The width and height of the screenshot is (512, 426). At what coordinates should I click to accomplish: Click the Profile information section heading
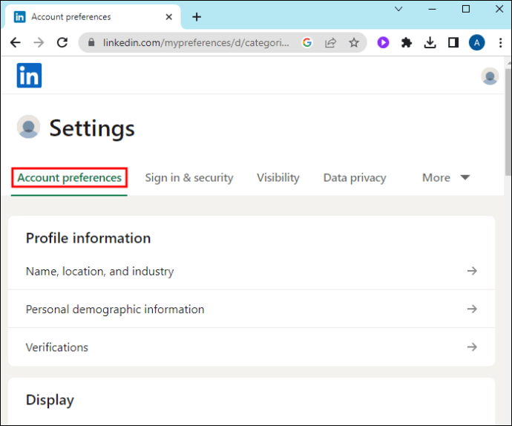(88, 238)
